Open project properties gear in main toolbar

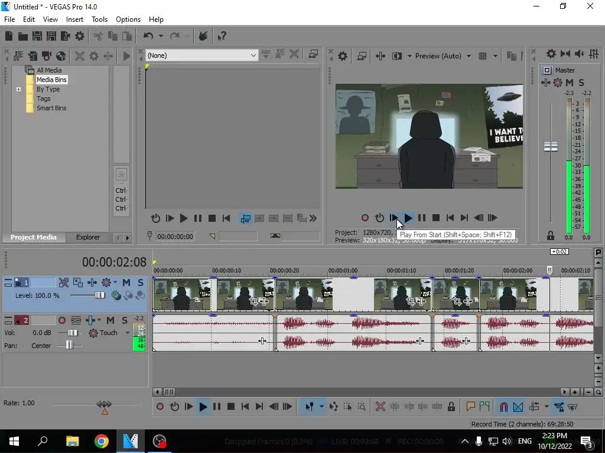(80, 36)
